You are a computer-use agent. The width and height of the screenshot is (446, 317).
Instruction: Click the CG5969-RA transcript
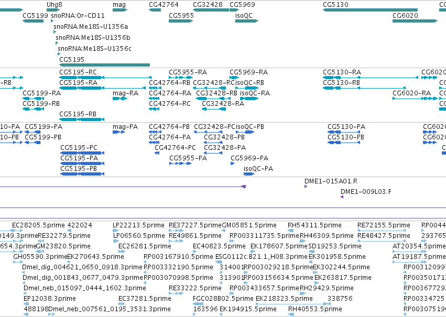coord(234,78)
